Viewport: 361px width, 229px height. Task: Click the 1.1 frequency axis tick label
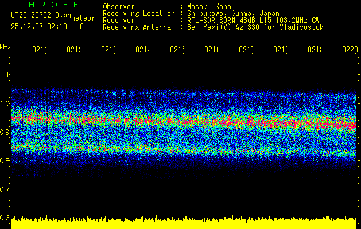[5, 75]
